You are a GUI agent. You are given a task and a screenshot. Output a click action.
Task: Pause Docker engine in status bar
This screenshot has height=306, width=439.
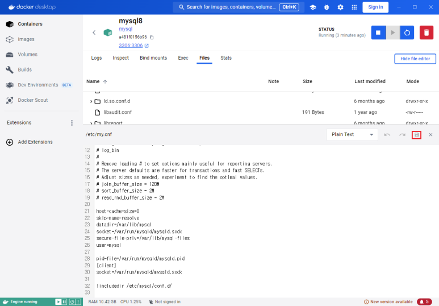click(64, 302)
